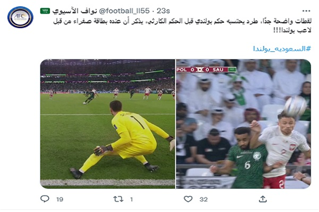Retweet this post using arrows icon
The width and height of the screenshot is (319, 212).
118,199
